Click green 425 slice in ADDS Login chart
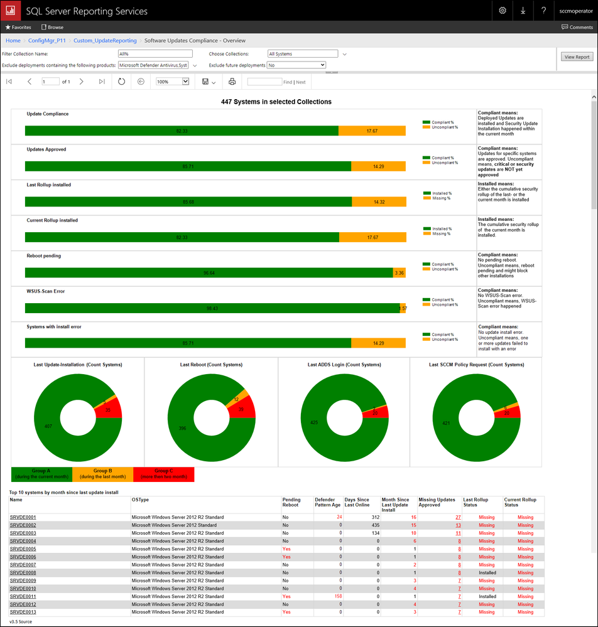Screen dimensions: 598x627 314,422
